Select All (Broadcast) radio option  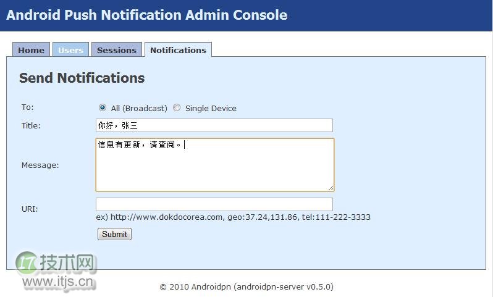[103, 107]
